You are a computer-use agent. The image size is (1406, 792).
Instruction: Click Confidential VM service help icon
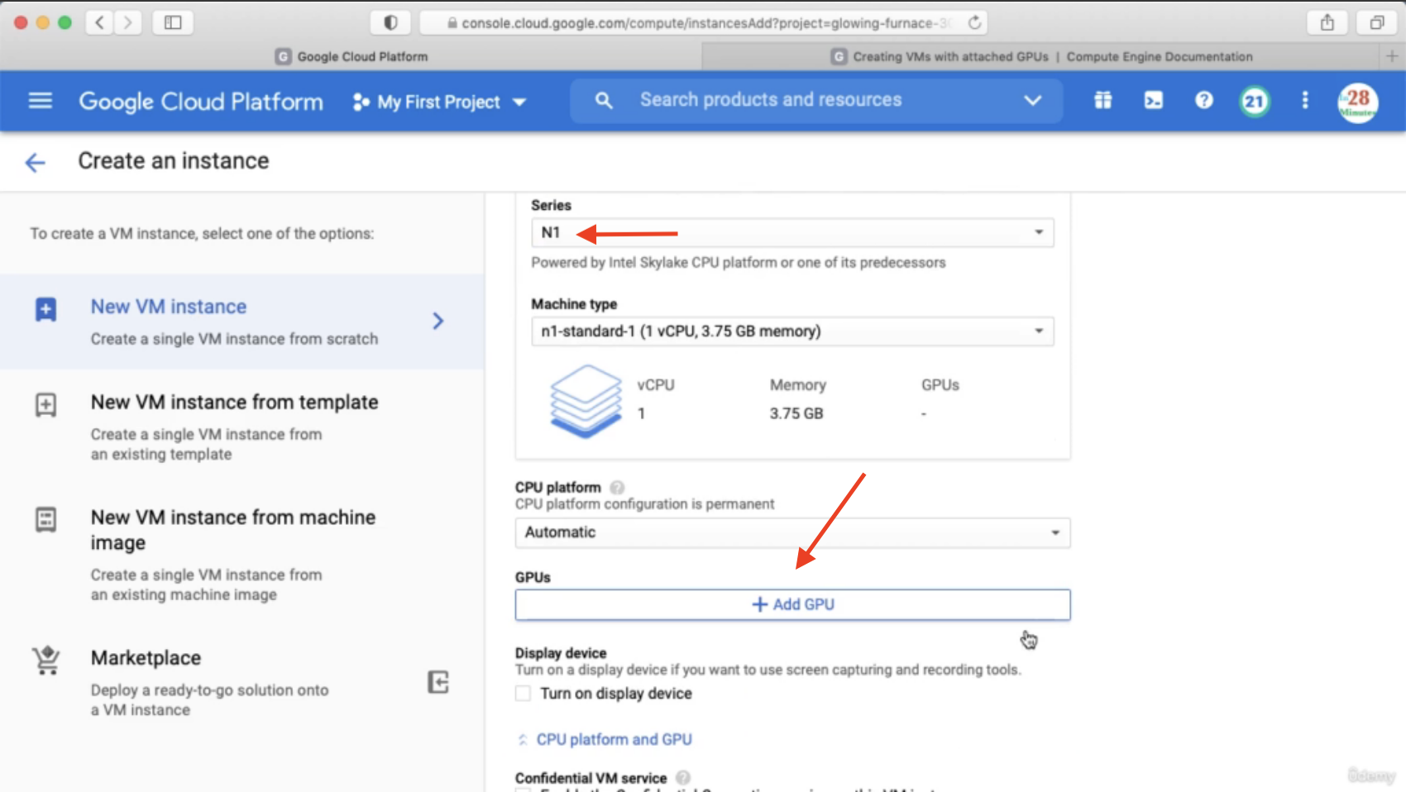click(683, 778)
